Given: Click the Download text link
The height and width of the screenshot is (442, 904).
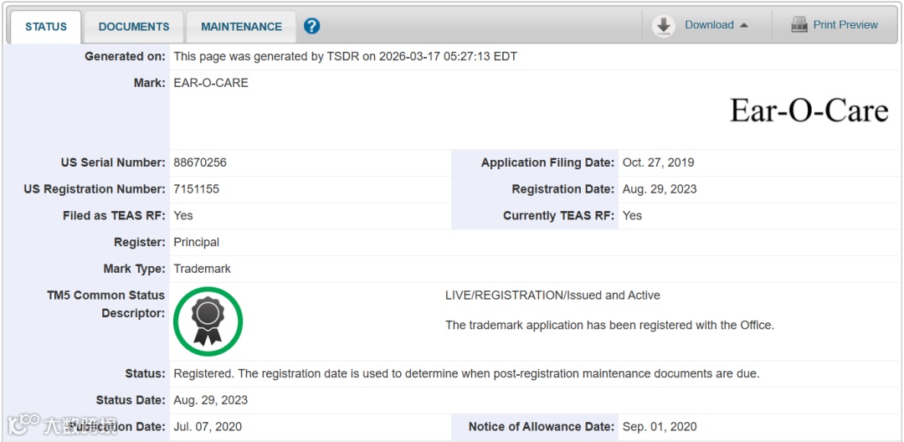Looking at the screenshot, I should 709,25.
